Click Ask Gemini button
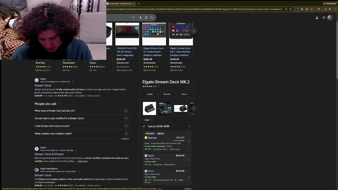338x190 pixels. click(330, 3)
